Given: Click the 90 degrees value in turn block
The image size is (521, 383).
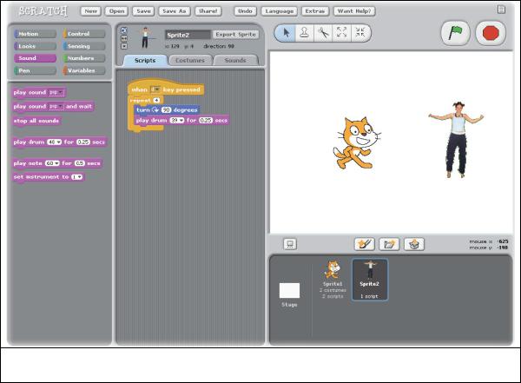Looking at the screenshot, I should tap(166, 109).
